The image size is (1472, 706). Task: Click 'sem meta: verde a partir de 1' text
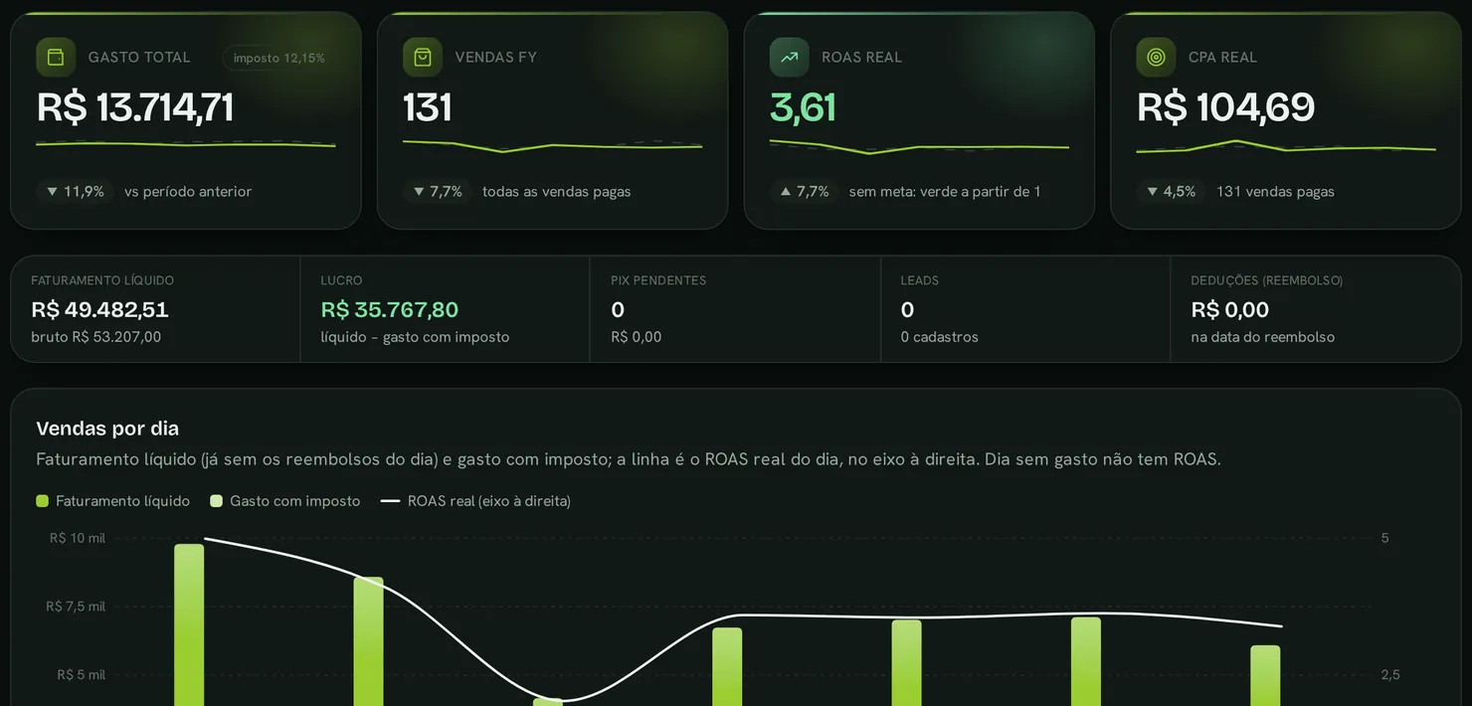pyautogui.click(x=945, y=191)
